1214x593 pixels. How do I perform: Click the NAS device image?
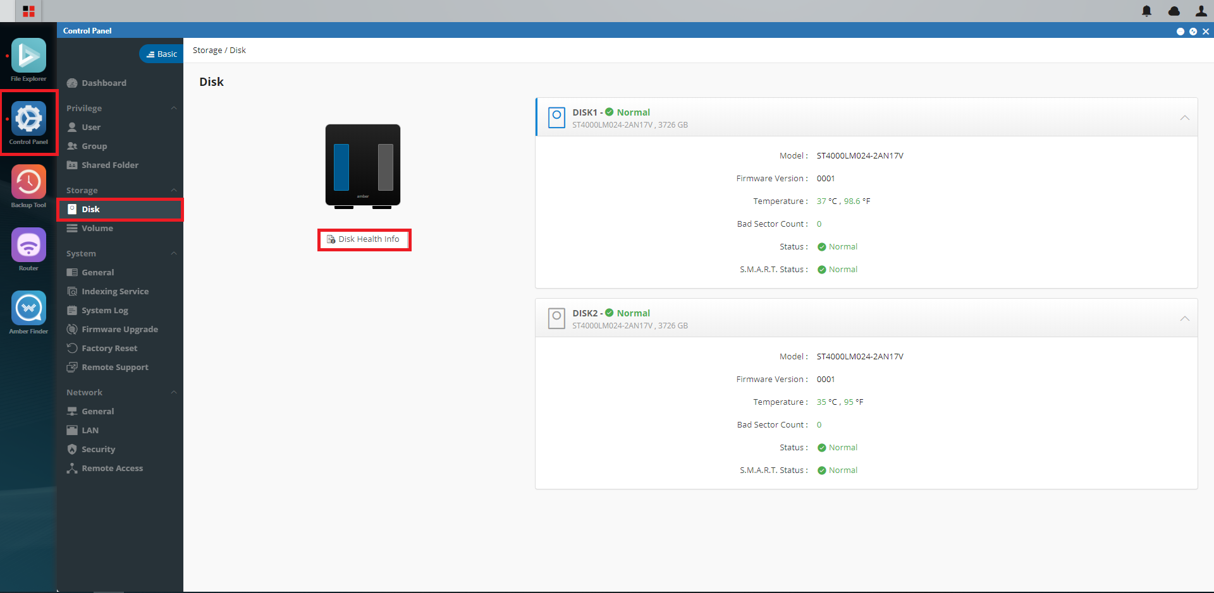coord(363,167)
